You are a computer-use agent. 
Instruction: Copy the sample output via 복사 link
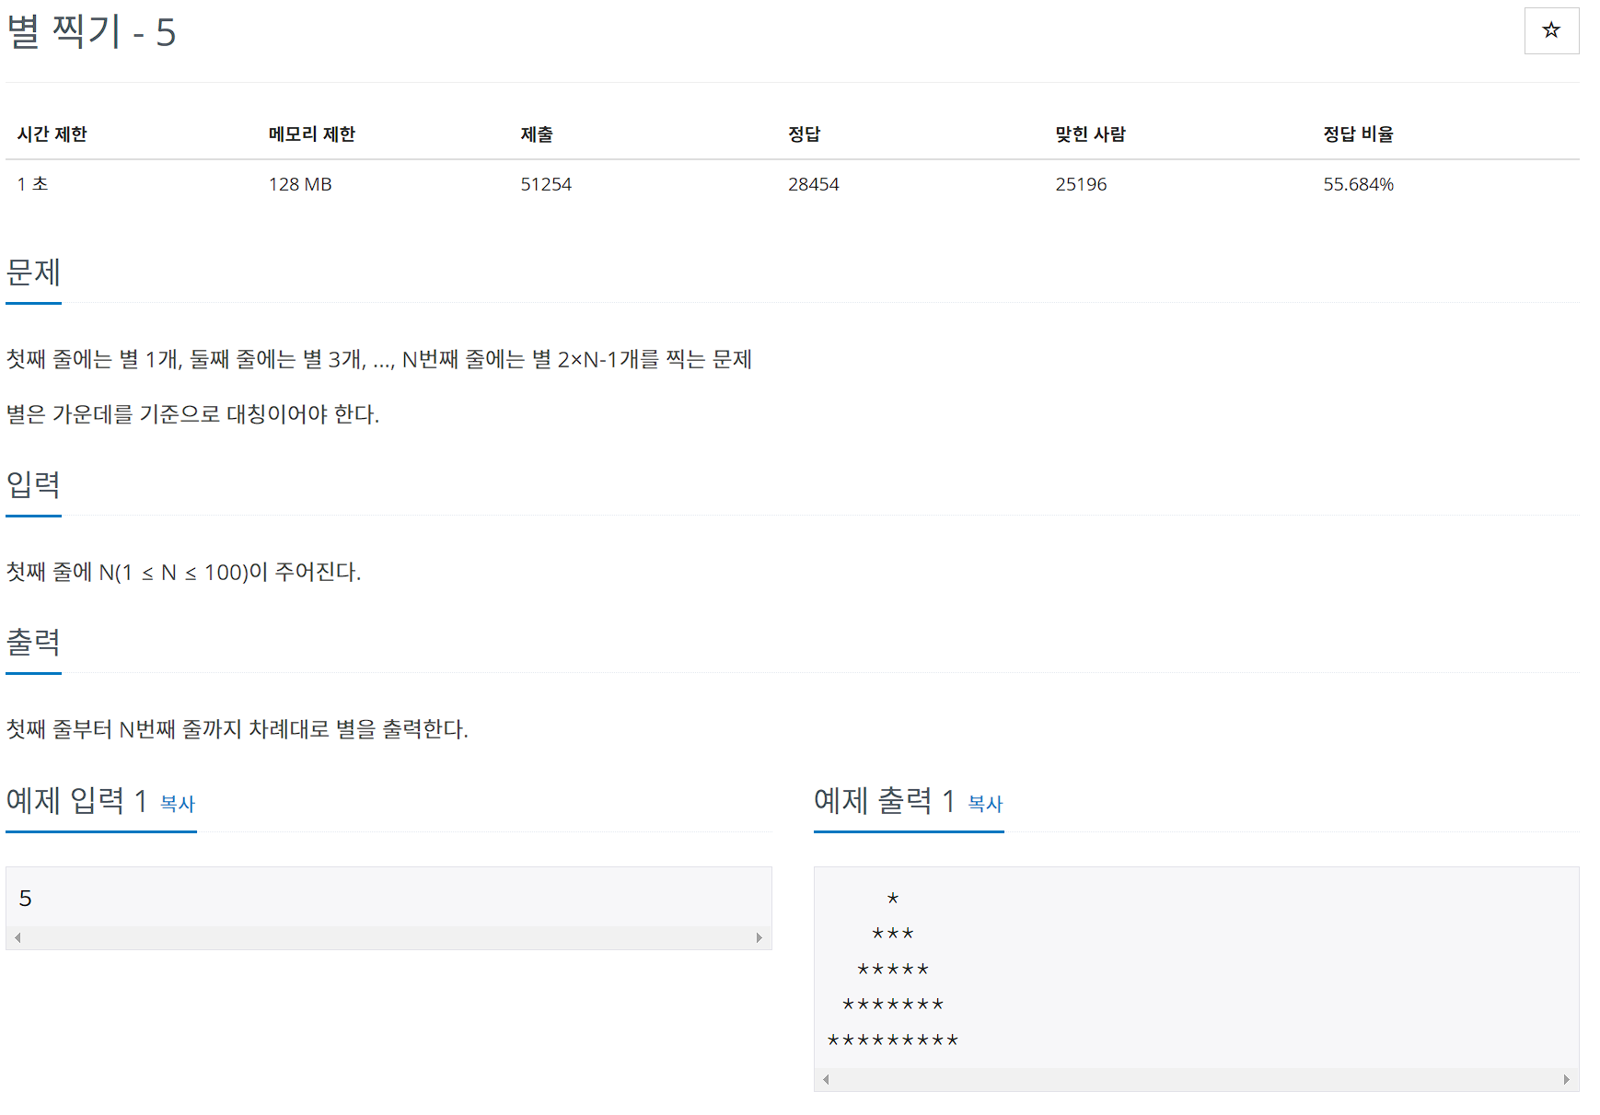985,804
